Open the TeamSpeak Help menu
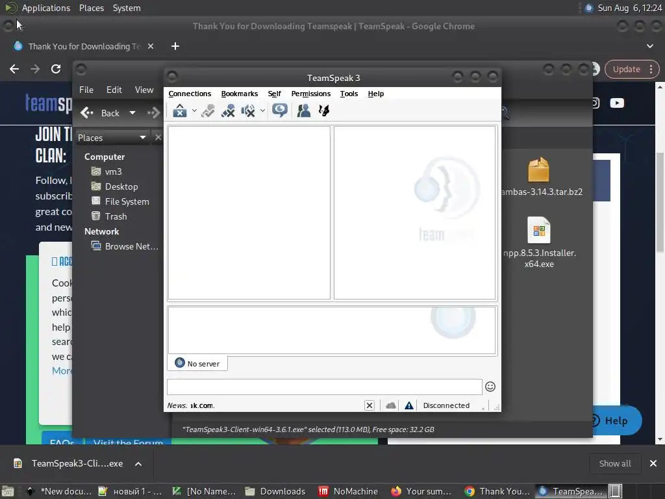 (x=376, y=94)
